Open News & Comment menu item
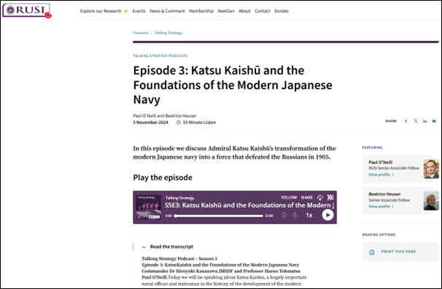 (167, 11)
